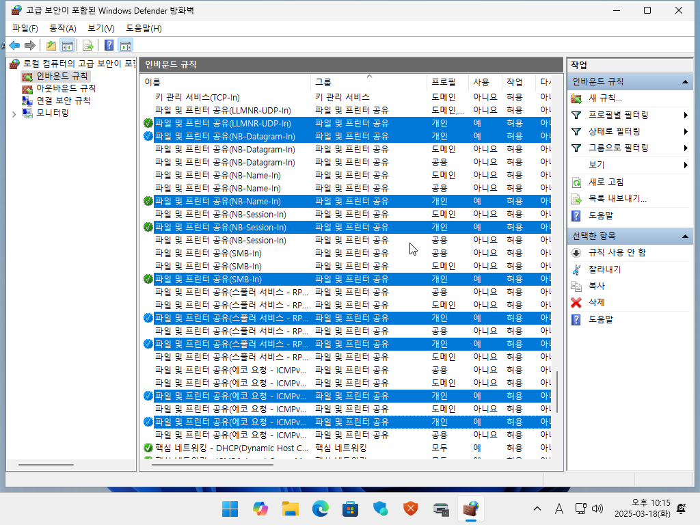Click 새 규칙... action link
Screen dimensions: 700x525
tap(605, 98)
